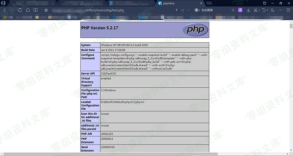Click the scissors screenshot tool
293x156 pixels.
[256, 10]
